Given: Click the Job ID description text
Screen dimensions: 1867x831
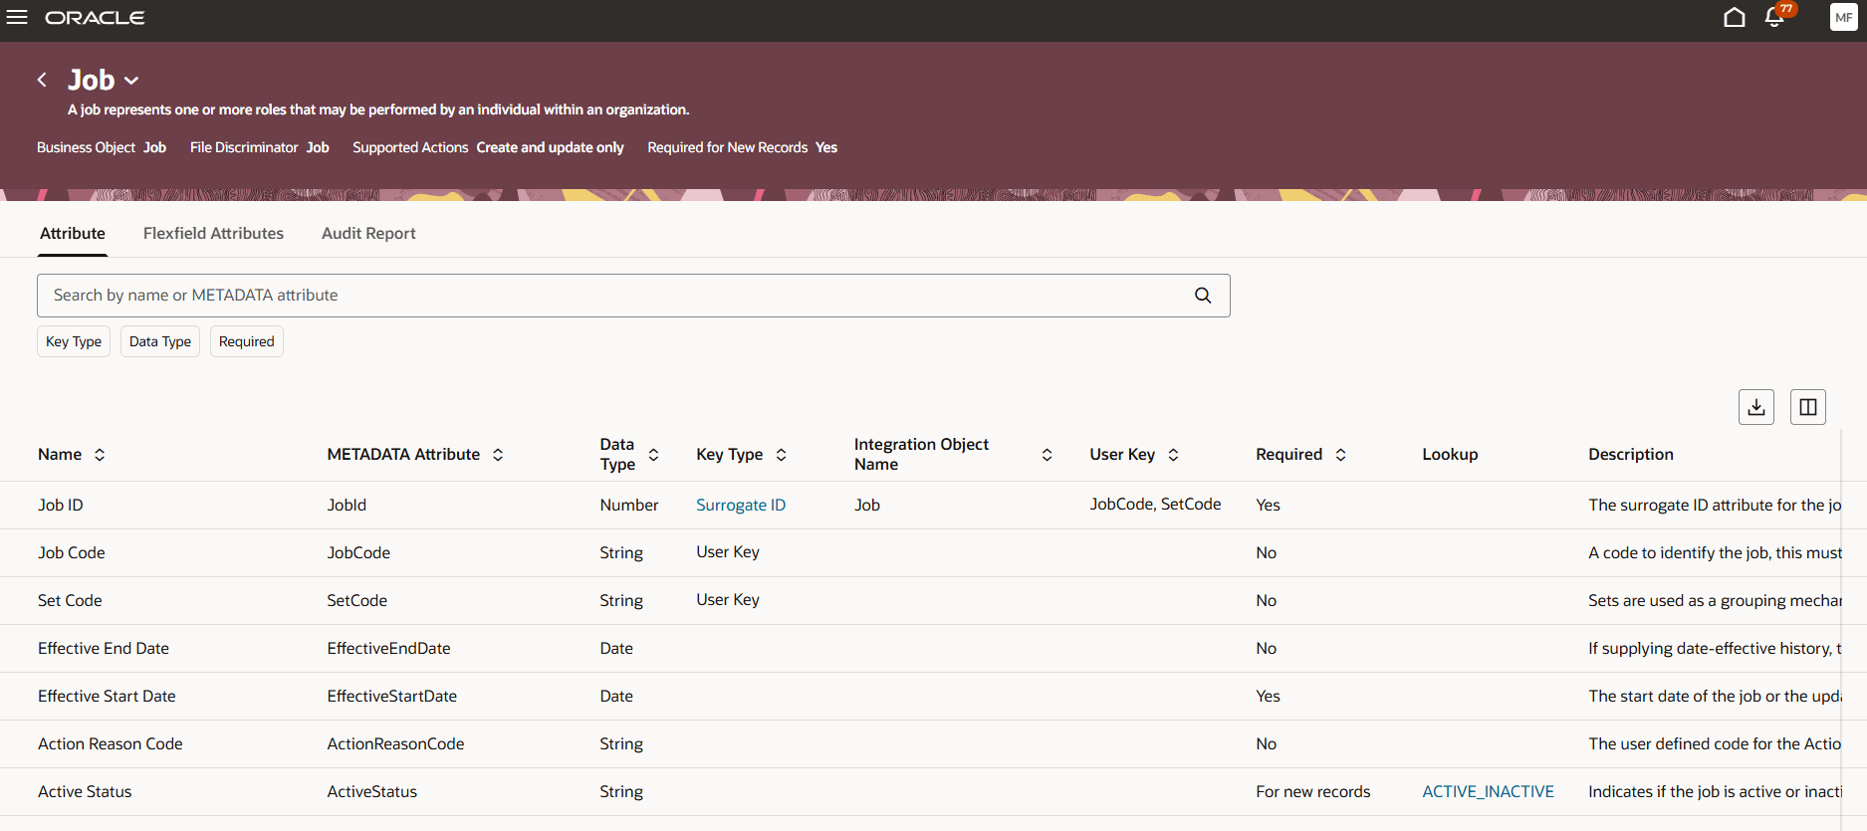Looking at the screenshot, I should 1715,505.
